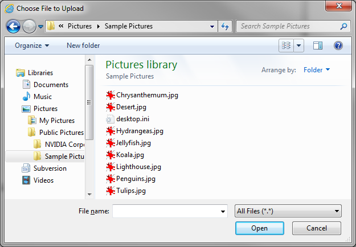
Task: Select Documents in the Libraries tree
Action: point(51,85)
